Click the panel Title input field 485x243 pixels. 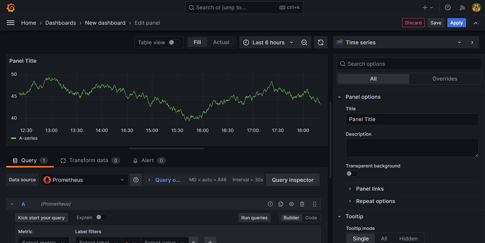(412, 120)
